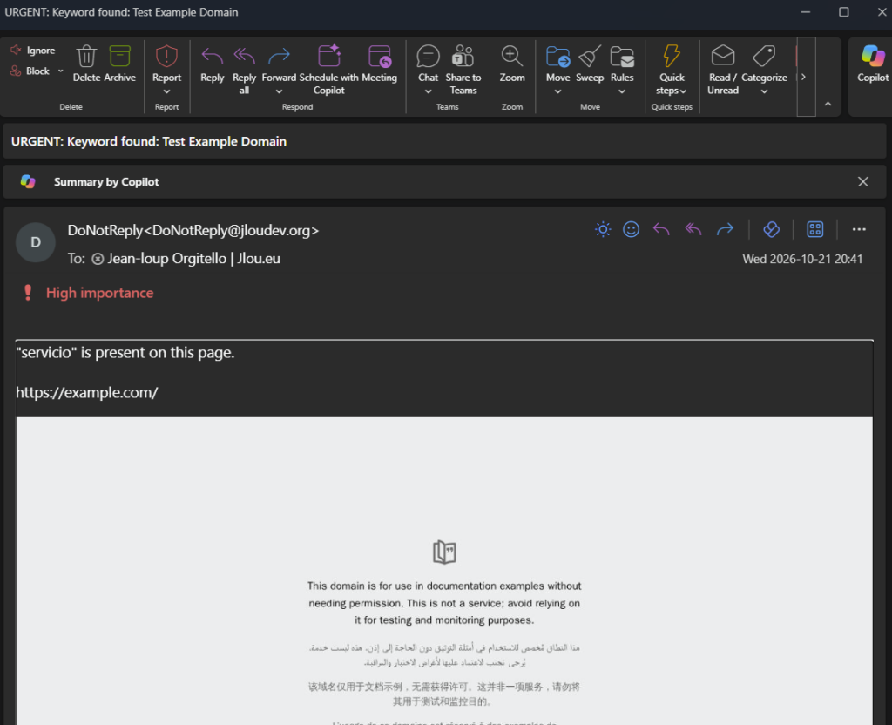Expand the Categorize dropdown chevron
Viewport: 892px width, 725px height.
point(764,91)
